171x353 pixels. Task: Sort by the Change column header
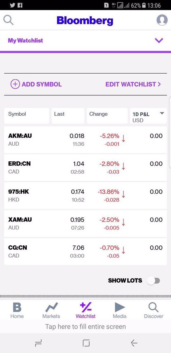point(107,116)
